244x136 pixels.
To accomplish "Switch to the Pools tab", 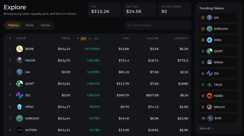I will [x=29, y=25].
